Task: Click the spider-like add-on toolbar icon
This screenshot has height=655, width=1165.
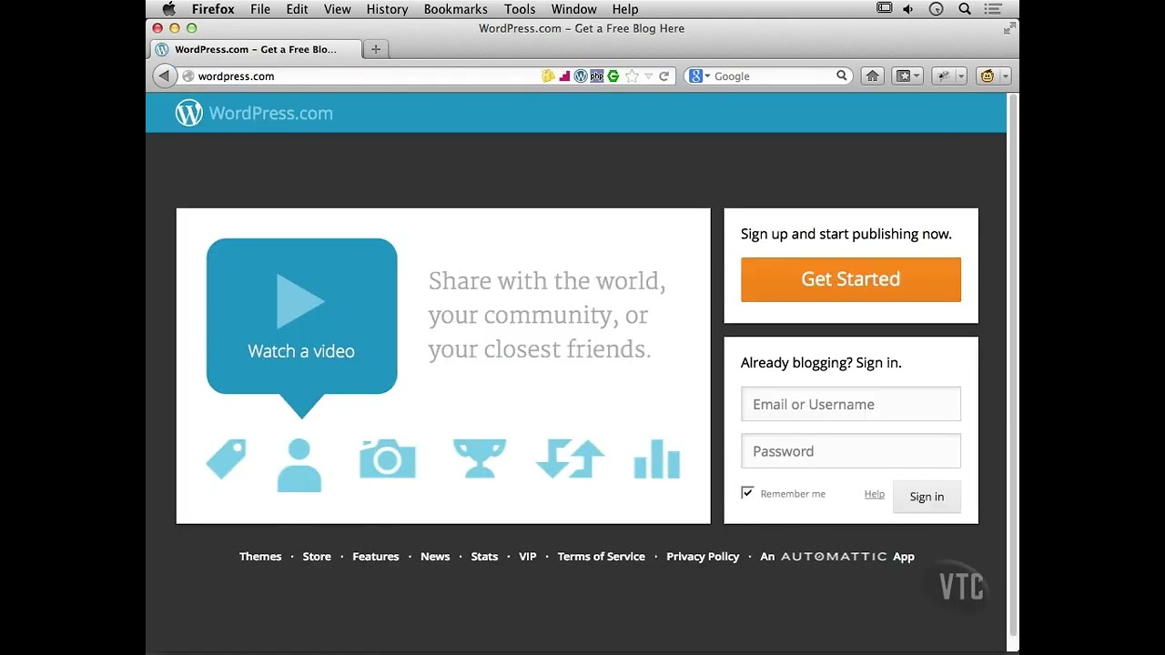Action: tap(944, 76)
